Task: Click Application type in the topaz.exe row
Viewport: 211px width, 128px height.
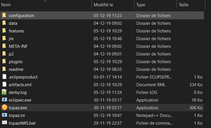Action: pos(147,108)
